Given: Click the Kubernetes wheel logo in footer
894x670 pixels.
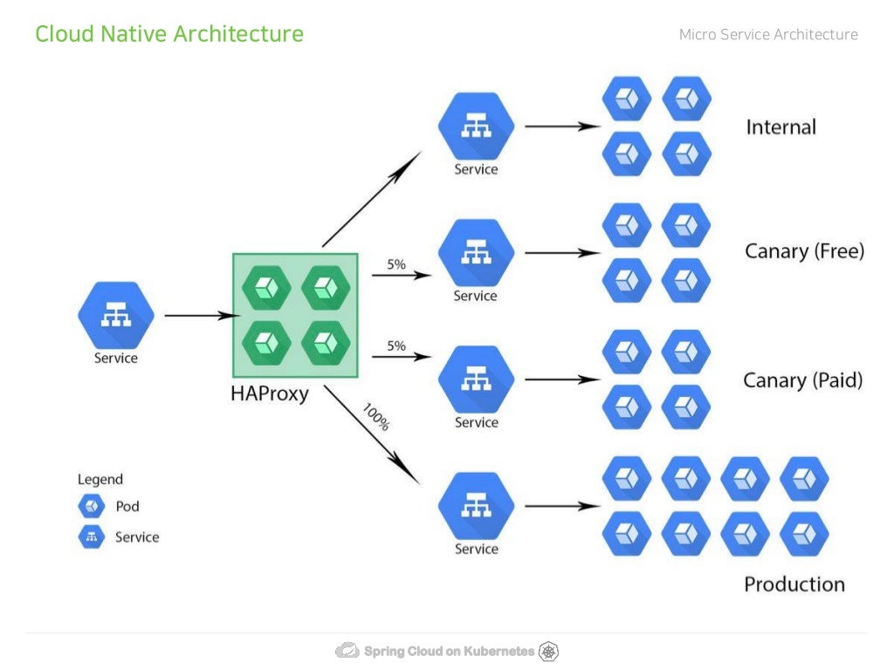Looking at the screenshot, I should coord(548,651).
